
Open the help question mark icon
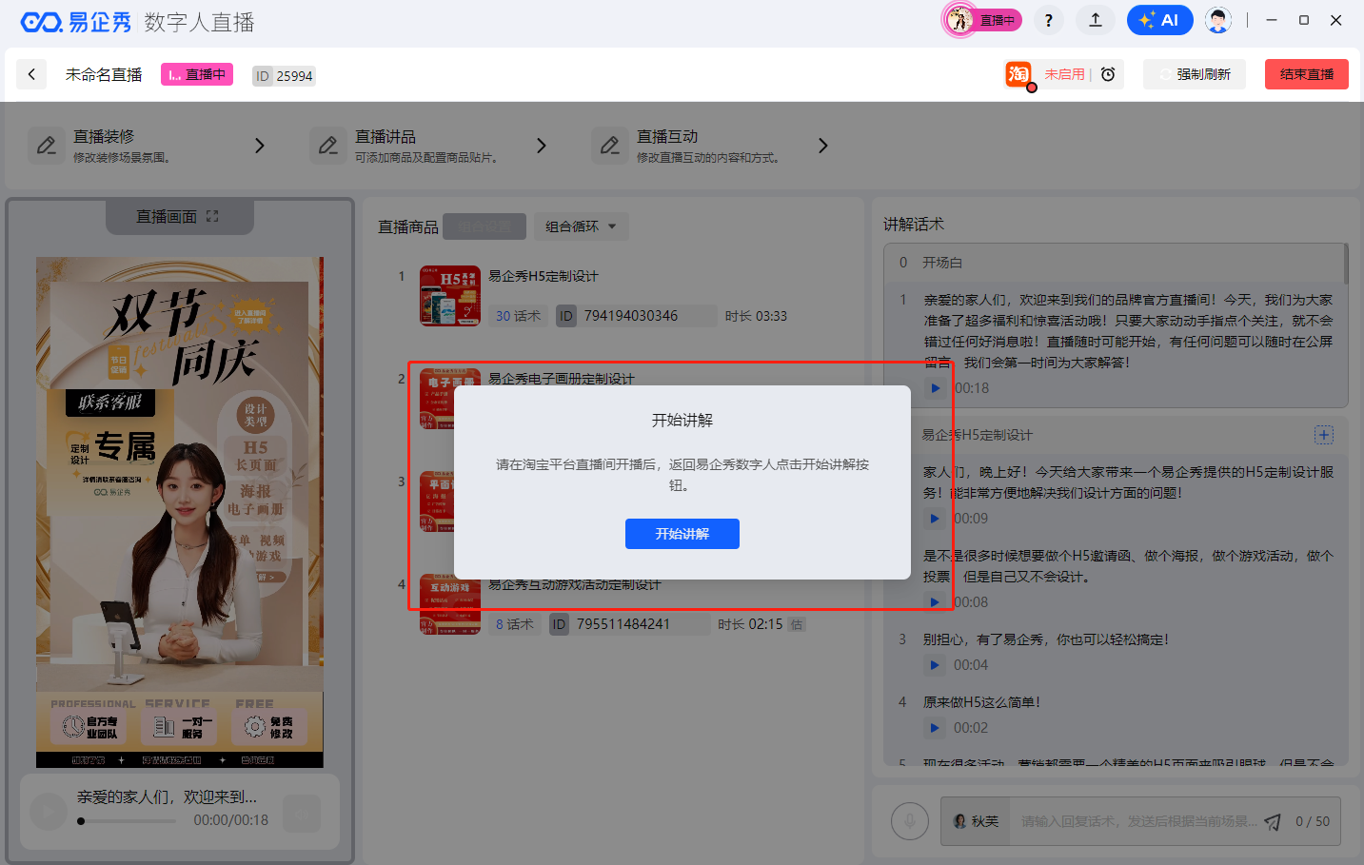1048,20
